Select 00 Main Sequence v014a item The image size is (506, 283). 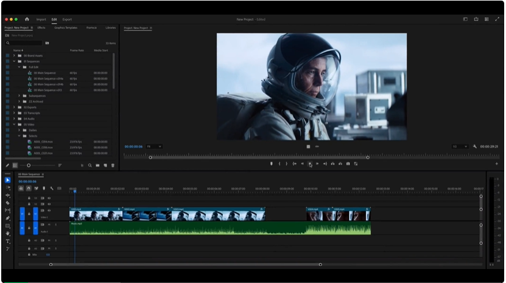point(48,78)
